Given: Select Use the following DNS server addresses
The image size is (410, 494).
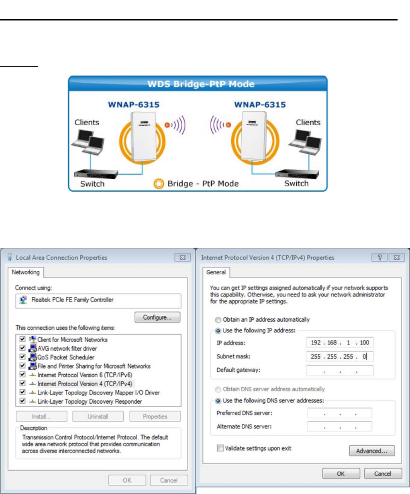Looking at the screenshot, I should coord(218,401).
